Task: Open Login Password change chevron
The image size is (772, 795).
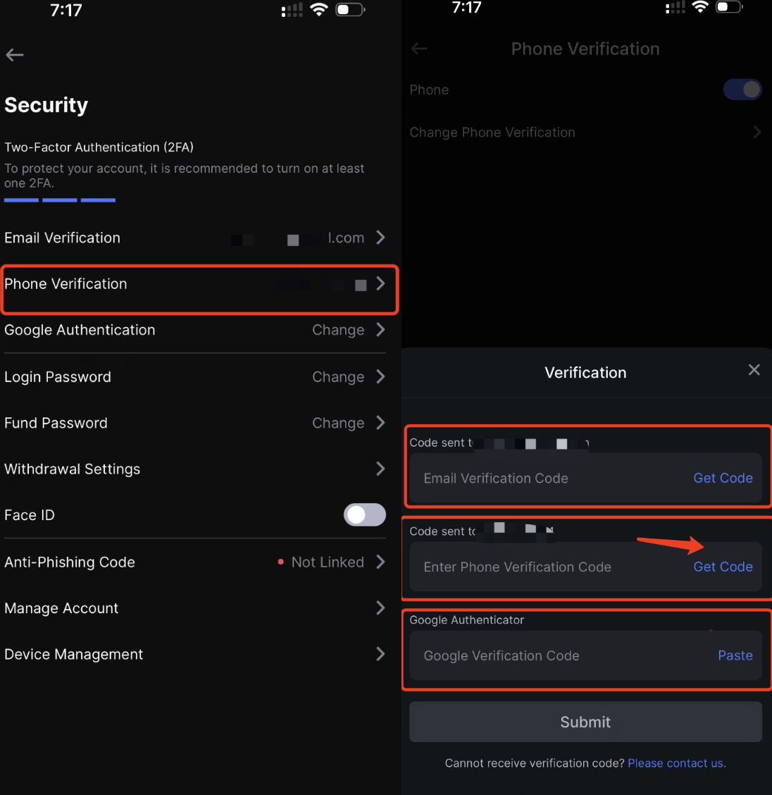Action: click(380, 377)
